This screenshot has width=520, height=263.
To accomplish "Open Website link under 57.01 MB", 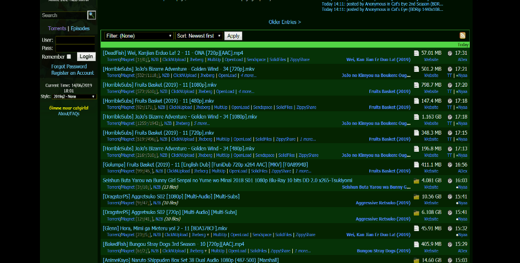I will click(431, 60).
